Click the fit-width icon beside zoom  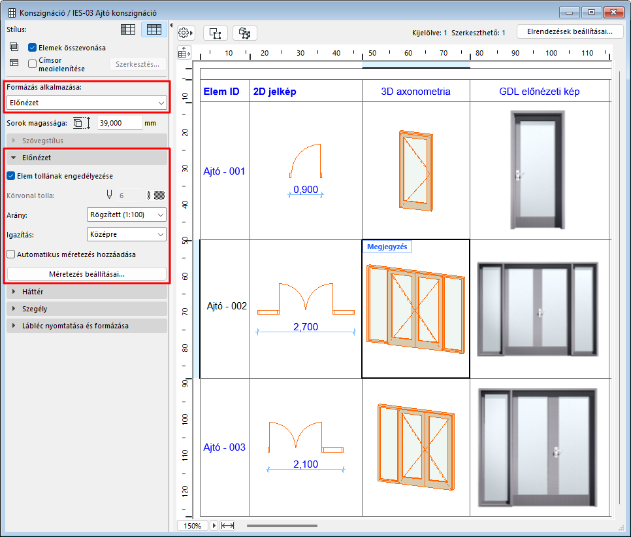(x=227, y=525)
